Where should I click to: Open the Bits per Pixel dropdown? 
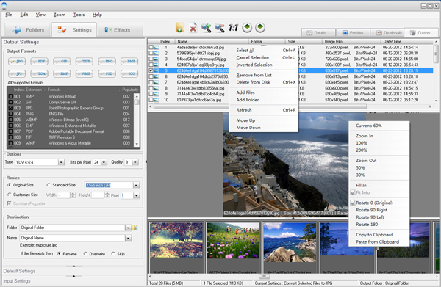(x=104, y=162)
